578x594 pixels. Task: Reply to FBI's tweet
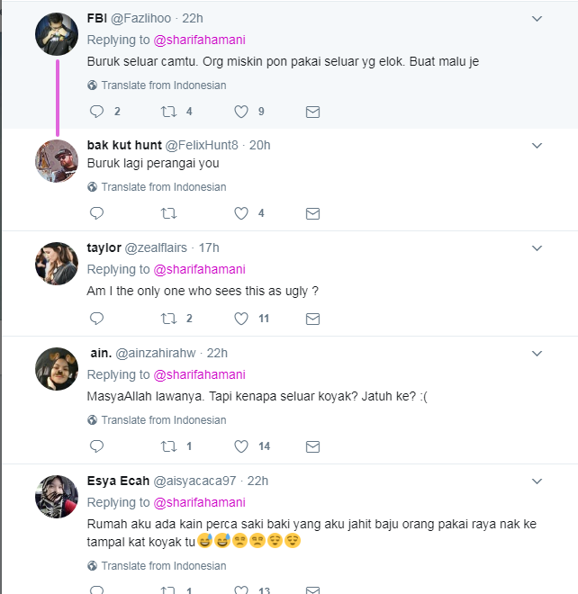pos(97,112)
